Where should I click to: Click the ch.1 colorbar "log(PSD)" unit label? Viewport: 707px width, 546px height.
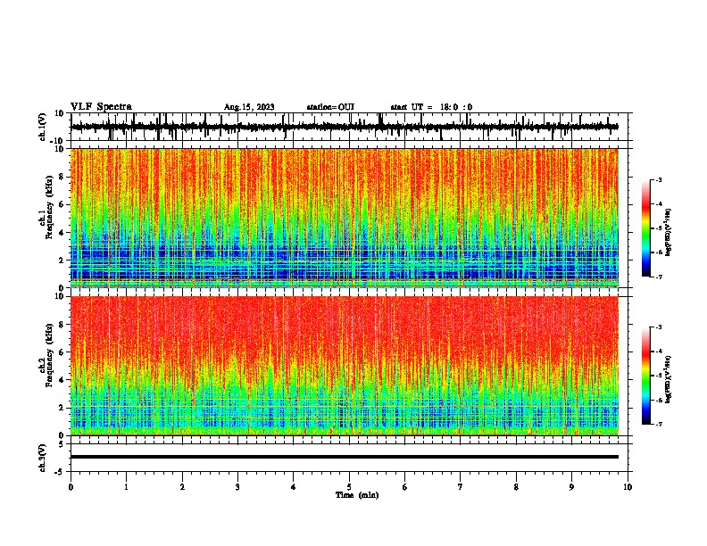(x=668, y=233)
